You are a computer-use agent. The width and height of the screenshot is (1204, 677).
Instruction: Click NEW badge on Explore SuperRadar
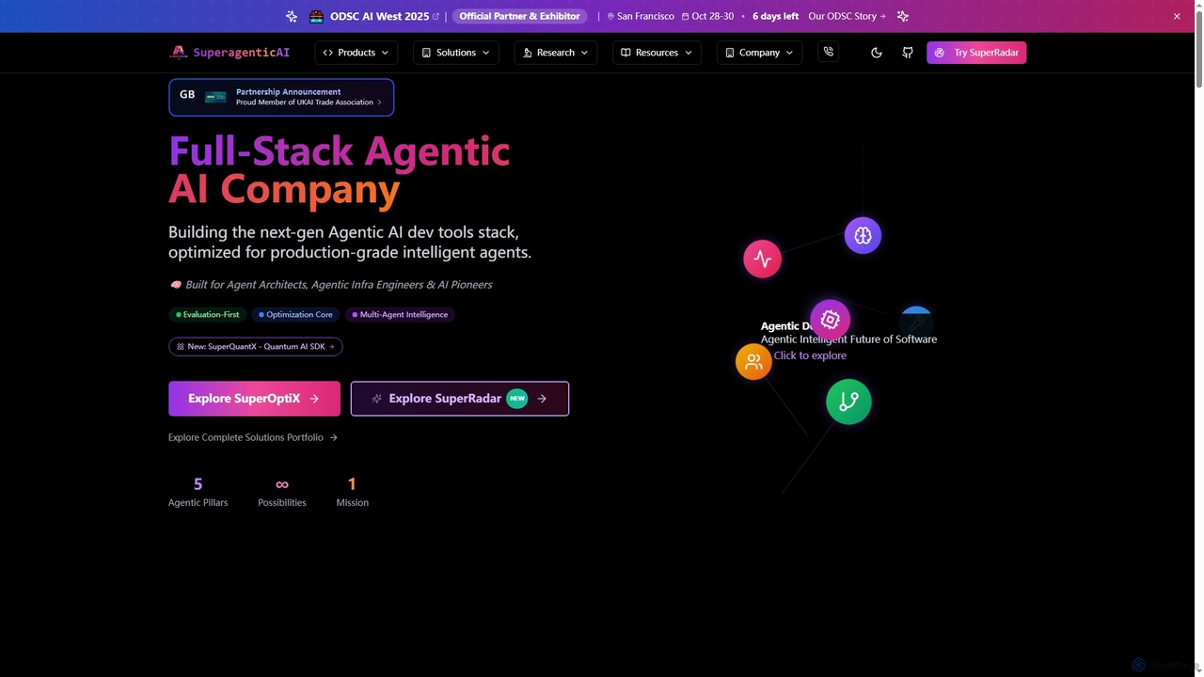tap(517, 399)
